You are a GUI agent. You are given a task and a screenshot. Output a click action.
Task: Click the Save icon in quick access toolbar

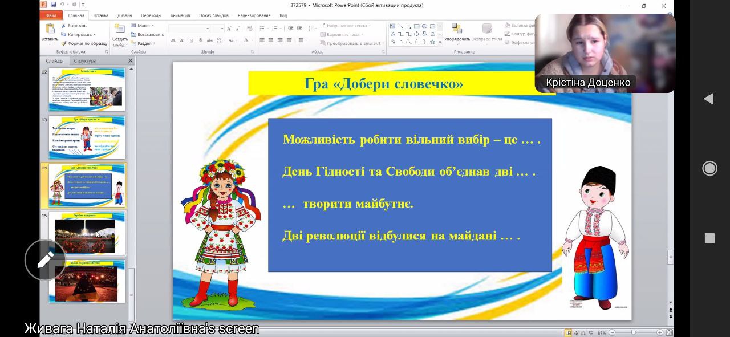(x=54, y=5)
